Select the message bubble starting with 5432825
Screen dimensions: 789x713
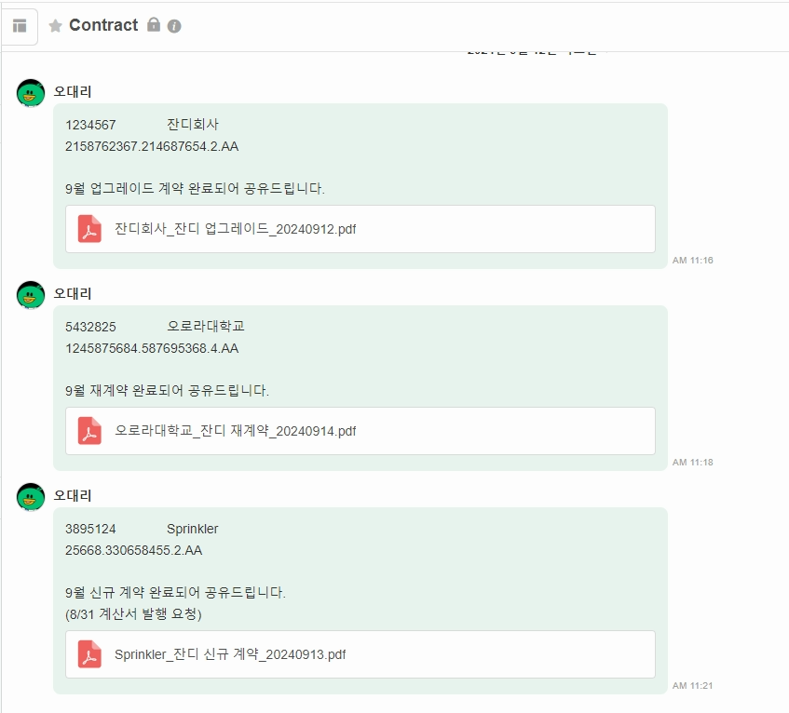tap(361, 386)
